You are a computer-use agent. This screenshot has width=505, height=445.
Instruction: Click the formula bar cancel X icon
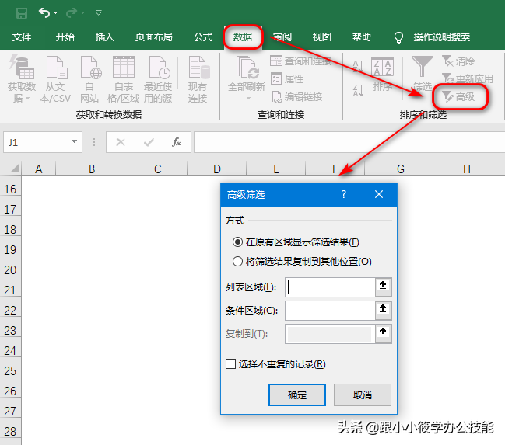pos(121,142)
